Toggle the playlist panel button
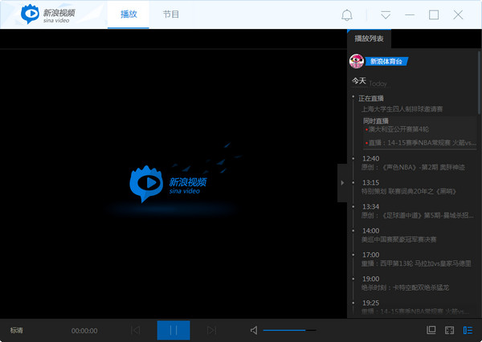Screen dimensions: 482x342 click(x=468, y=330)
